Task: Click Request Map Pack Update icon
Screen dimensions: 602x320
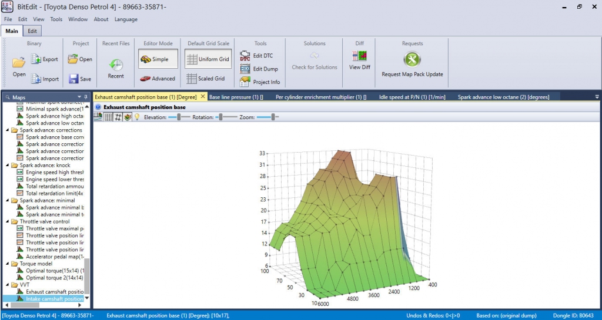Action: [412, 59]
